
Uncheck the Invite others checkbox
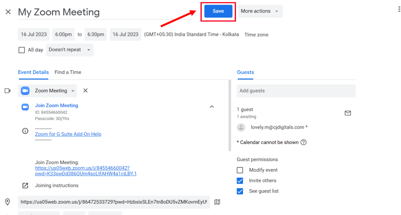click(x=240, y=181)
